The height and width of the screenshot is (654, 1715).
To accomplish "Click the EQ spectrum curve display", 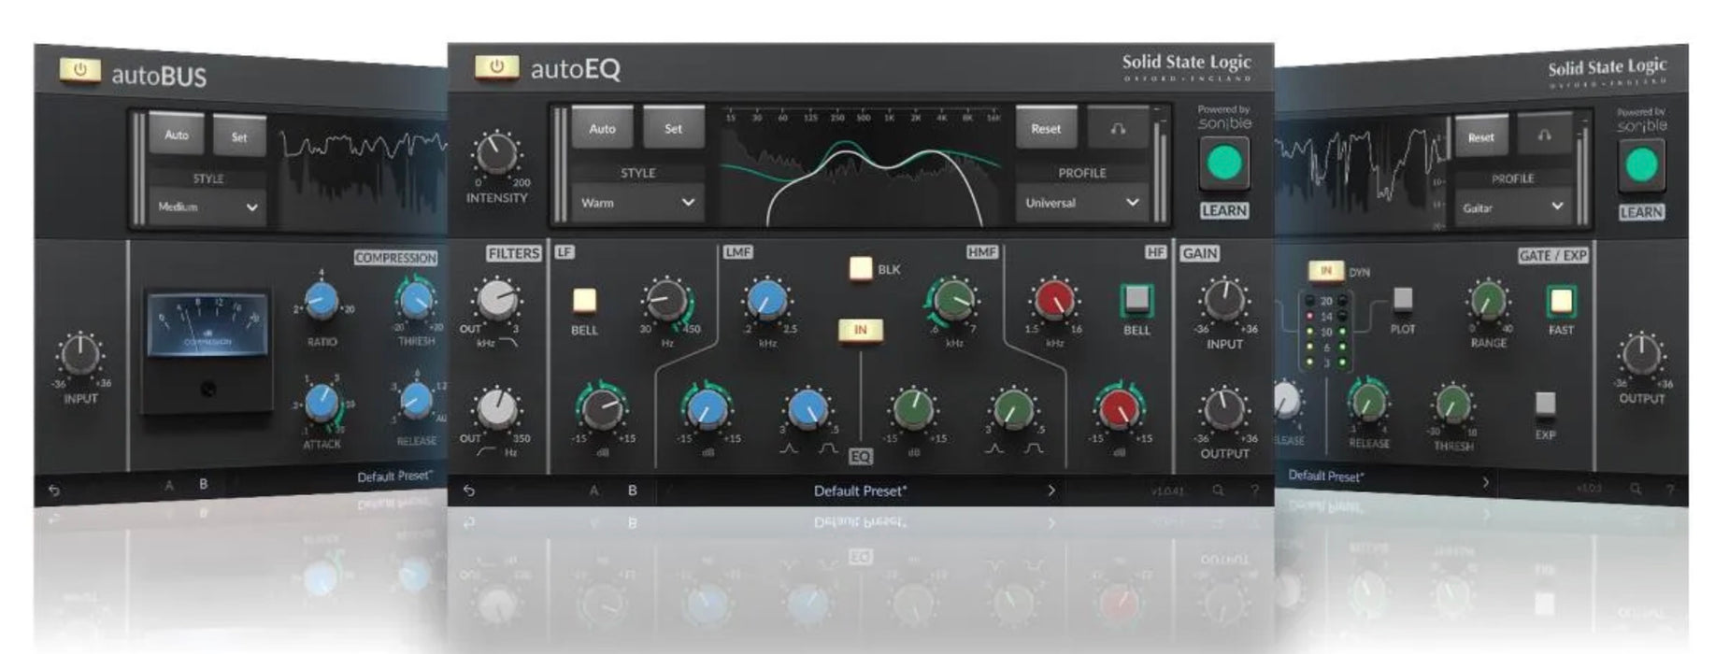I will (x=862, y=168).
